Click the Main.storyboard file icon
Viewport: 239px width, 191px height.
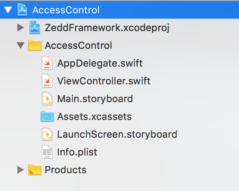[47, 99]
